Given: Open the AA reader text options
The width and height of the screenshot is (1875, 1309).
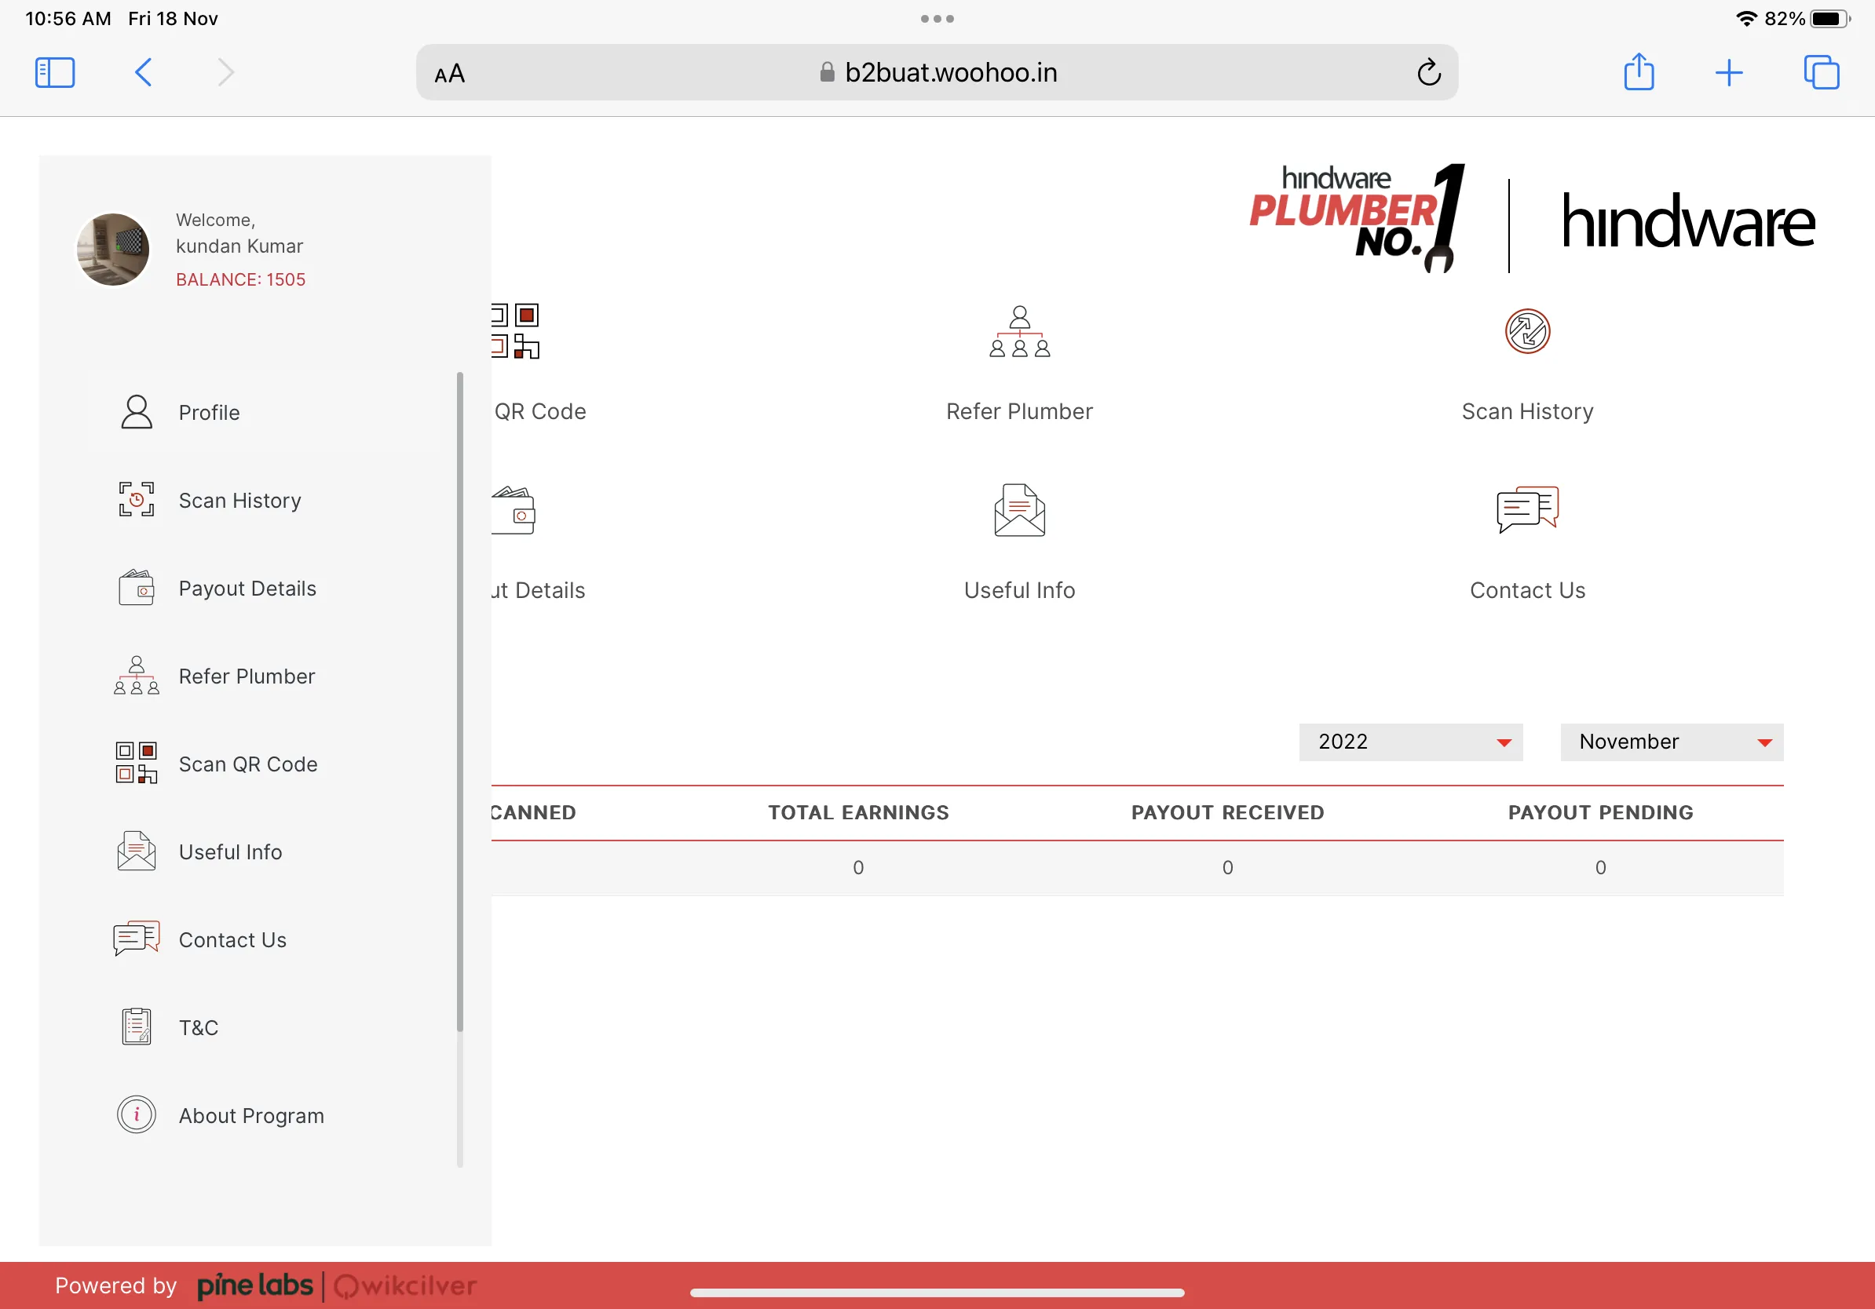Looking at the screenshot, I should click(449, 75).
